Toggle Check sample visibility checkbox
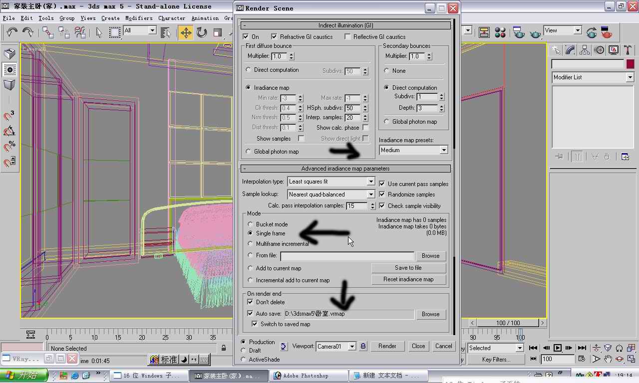Viewport: 639px width, 383px height. (382, 205)
